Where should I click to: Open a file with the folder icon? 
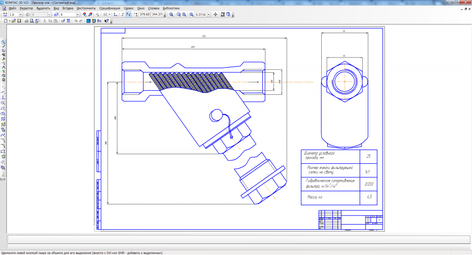pyautogui.click(x=13, y=21)
